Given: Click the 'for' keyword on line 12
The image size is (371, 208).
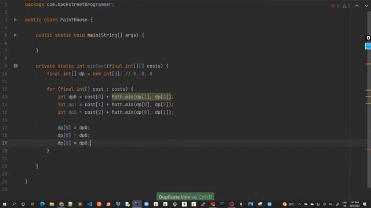Looking at the screenshot, I should pos(50,89).
